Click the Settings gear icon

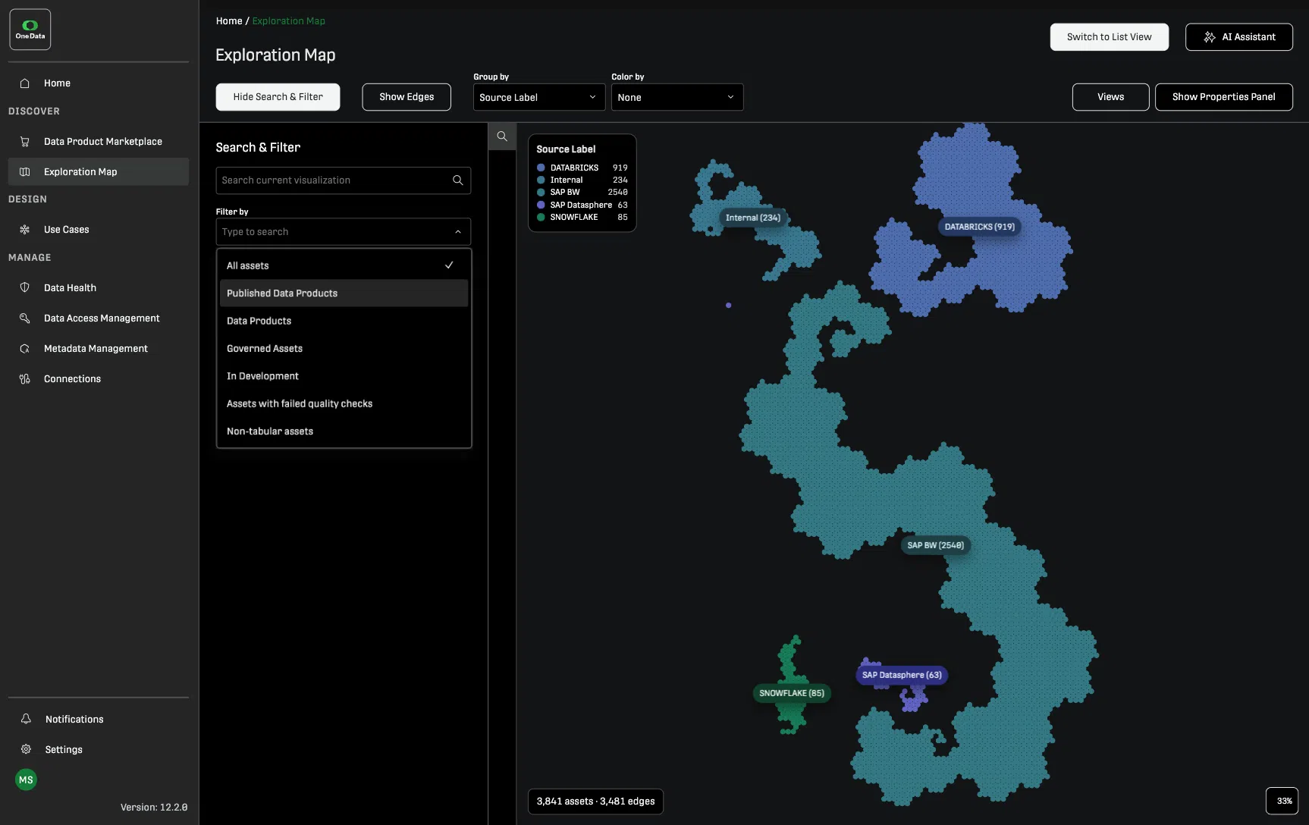point(26,749)
